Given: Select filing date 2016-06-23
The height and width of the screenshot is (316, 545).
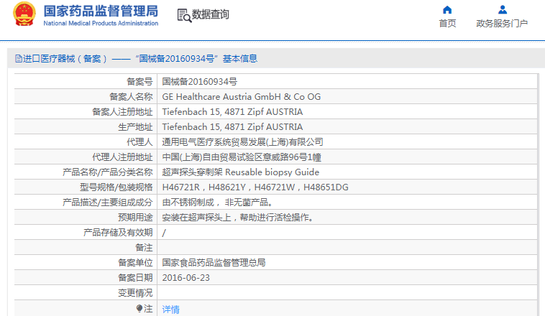Looking at the screenshot, I should (186, 278).
